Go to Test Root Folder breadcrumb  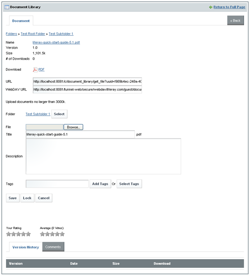click(x=33, y=34)
